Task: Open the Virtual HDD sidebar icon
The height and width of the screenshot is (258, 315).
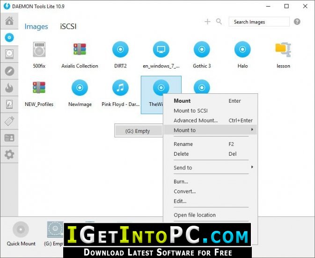Action: coord(9,54)
